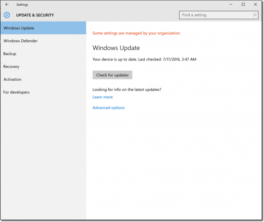Open Advanced options link

click(x=109, y=108)
